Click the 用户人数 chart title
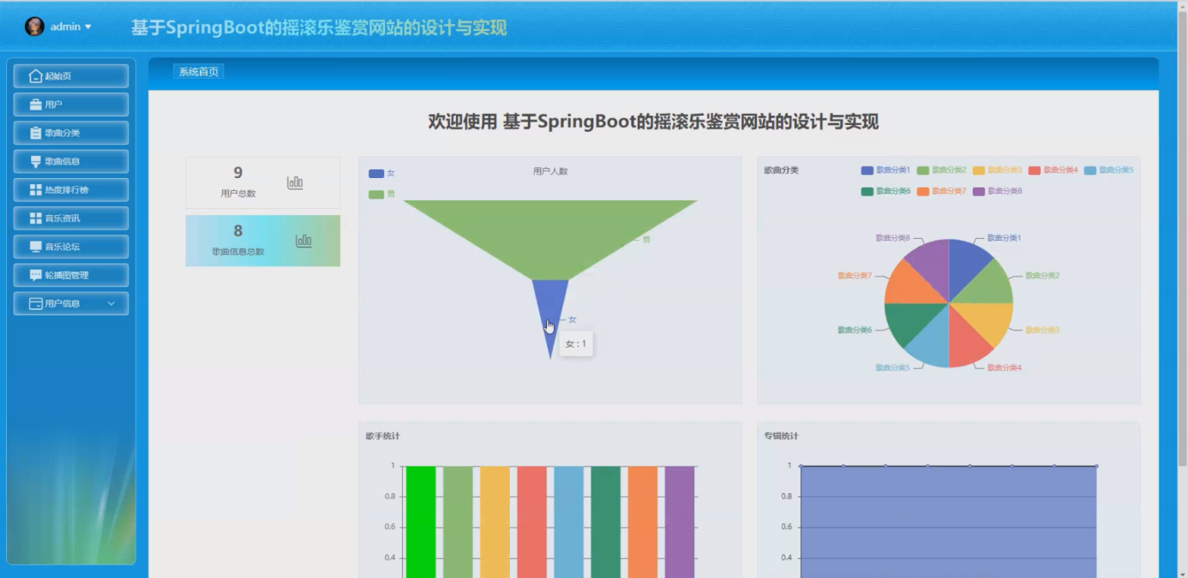Screen dimensions: 1188x578 point(550,171)
